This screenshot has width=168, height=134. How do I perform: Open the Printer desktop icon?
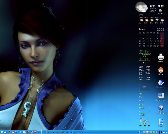(161, 57)
